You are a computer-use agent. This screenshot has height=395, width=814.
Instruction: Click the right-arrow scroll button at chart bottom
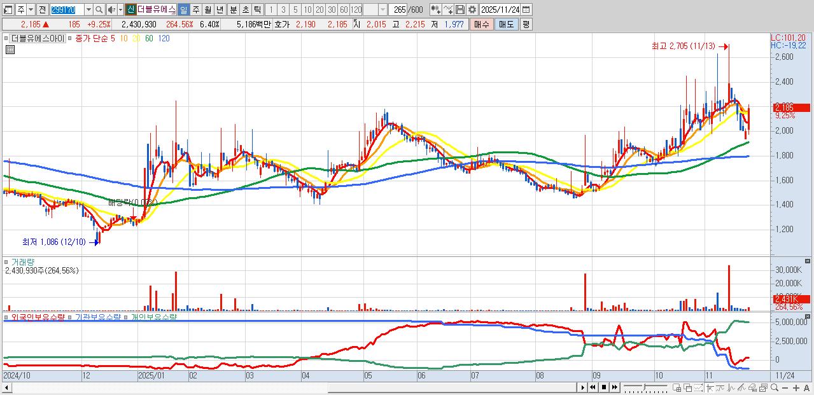tap(583, 387)
